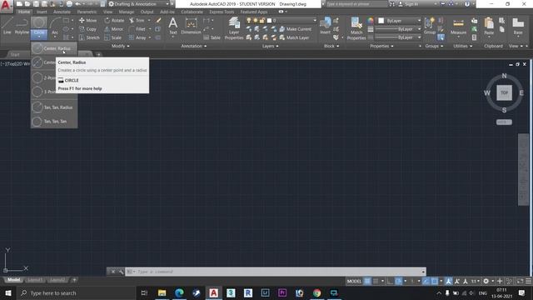Open the AutoCAD application menu
The width and height of the screenshot is (533, 300).
tap(6, 6)
